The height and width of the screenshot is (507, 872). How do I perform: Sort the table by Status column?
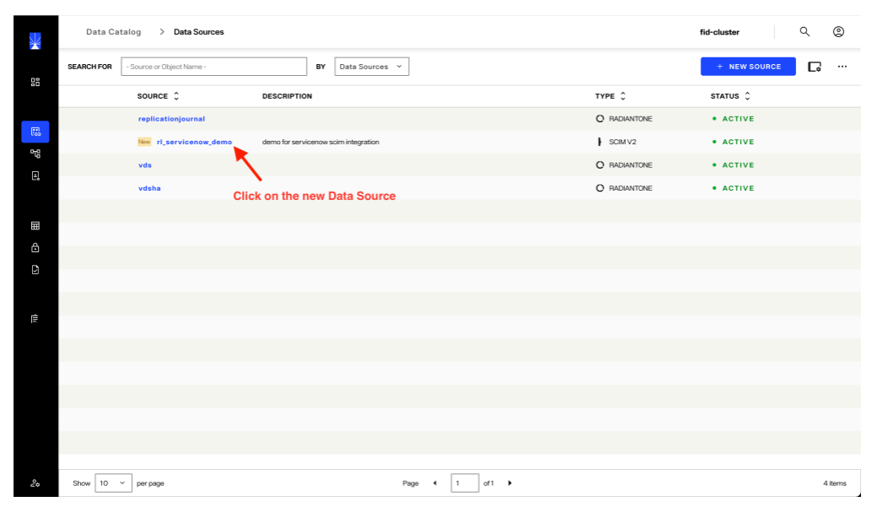tap(747, 95)
